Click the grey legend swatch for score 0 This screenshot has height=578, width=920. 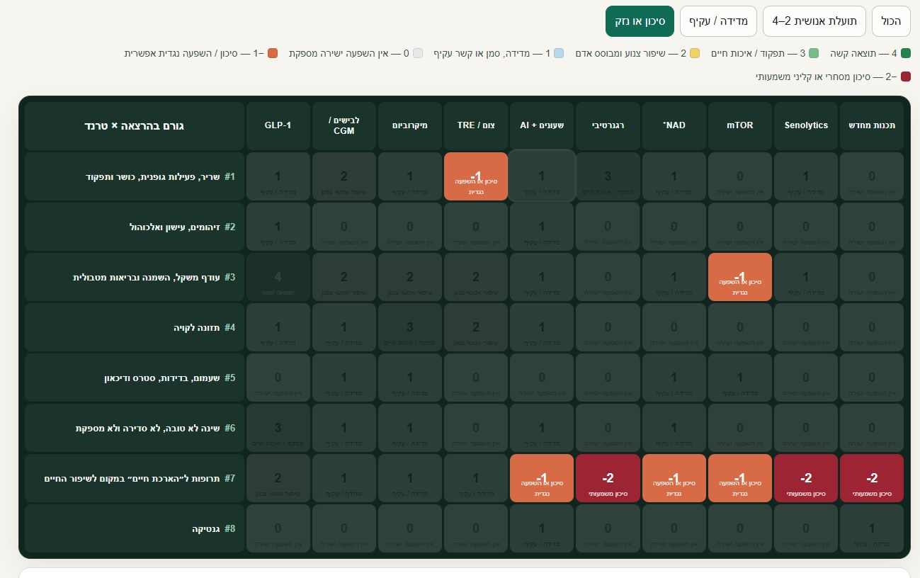click(x=417, y=53)
